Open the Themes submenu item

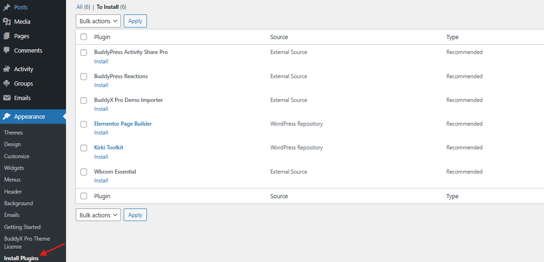[x=13, y=133]
